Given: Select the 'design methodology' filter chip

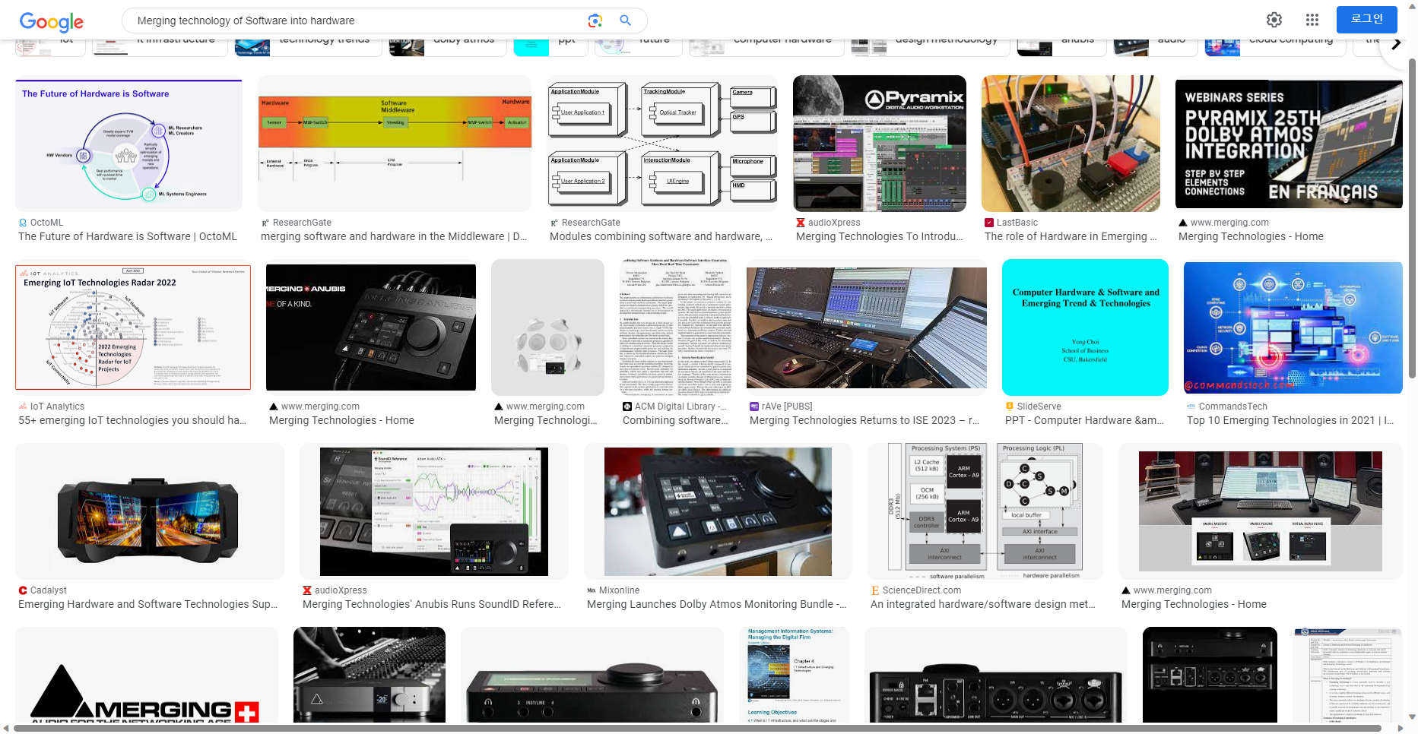Looking at the screenshot, I should [930, 46].
